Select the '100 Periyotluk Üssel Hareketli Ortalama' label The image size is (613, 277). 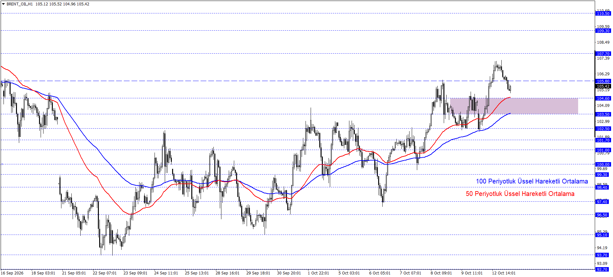tap(532, 181)
